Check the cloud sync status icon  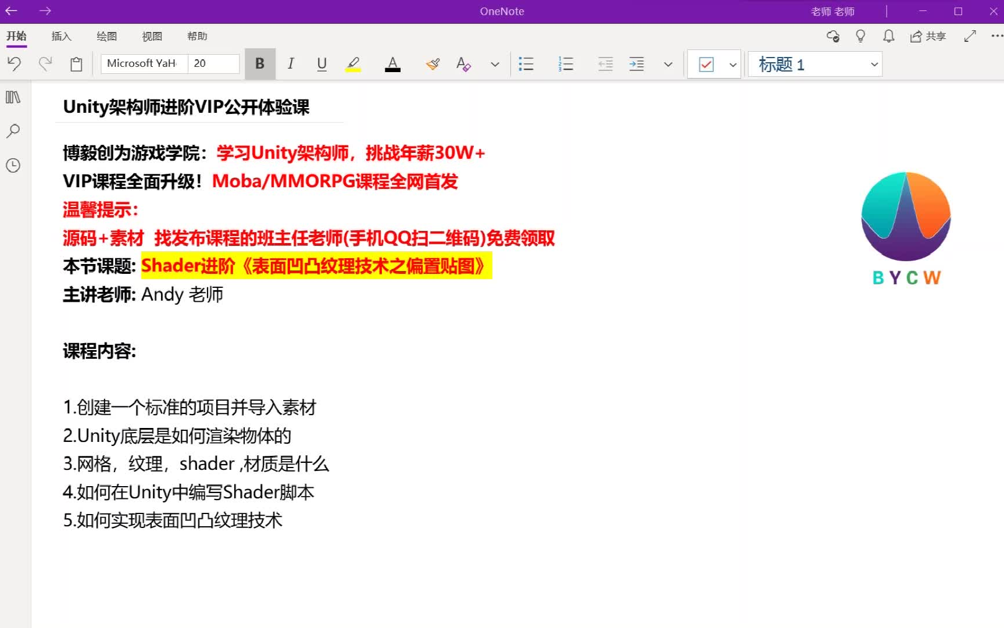[833, 36]
